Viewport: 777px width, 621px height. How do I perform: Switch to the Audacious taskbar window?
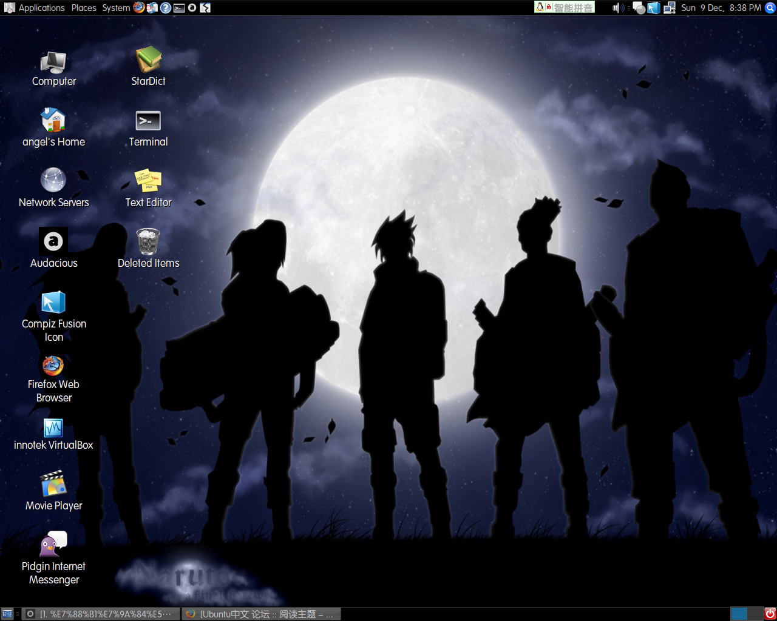[101, 614]
